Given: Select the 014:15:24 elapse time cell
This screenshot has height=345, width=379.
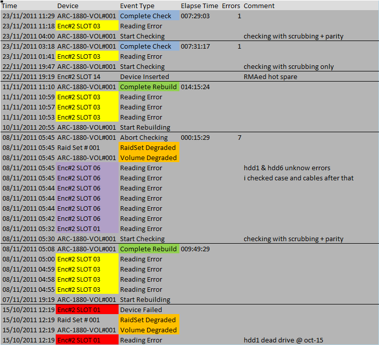Looking at the screenshot, I should tap(195, 87).
